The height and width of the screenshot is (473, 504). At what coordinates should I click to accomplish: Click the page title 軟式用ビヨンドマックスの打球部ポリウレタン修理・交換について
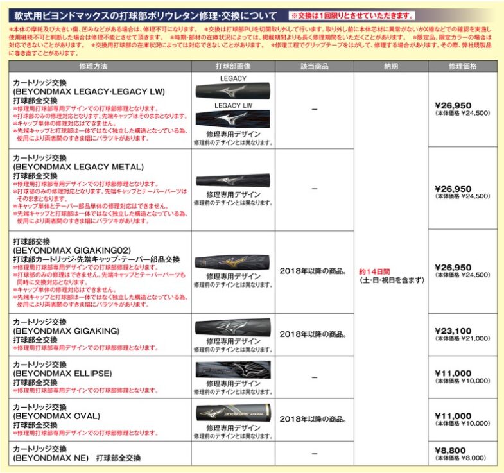[145, 16]
